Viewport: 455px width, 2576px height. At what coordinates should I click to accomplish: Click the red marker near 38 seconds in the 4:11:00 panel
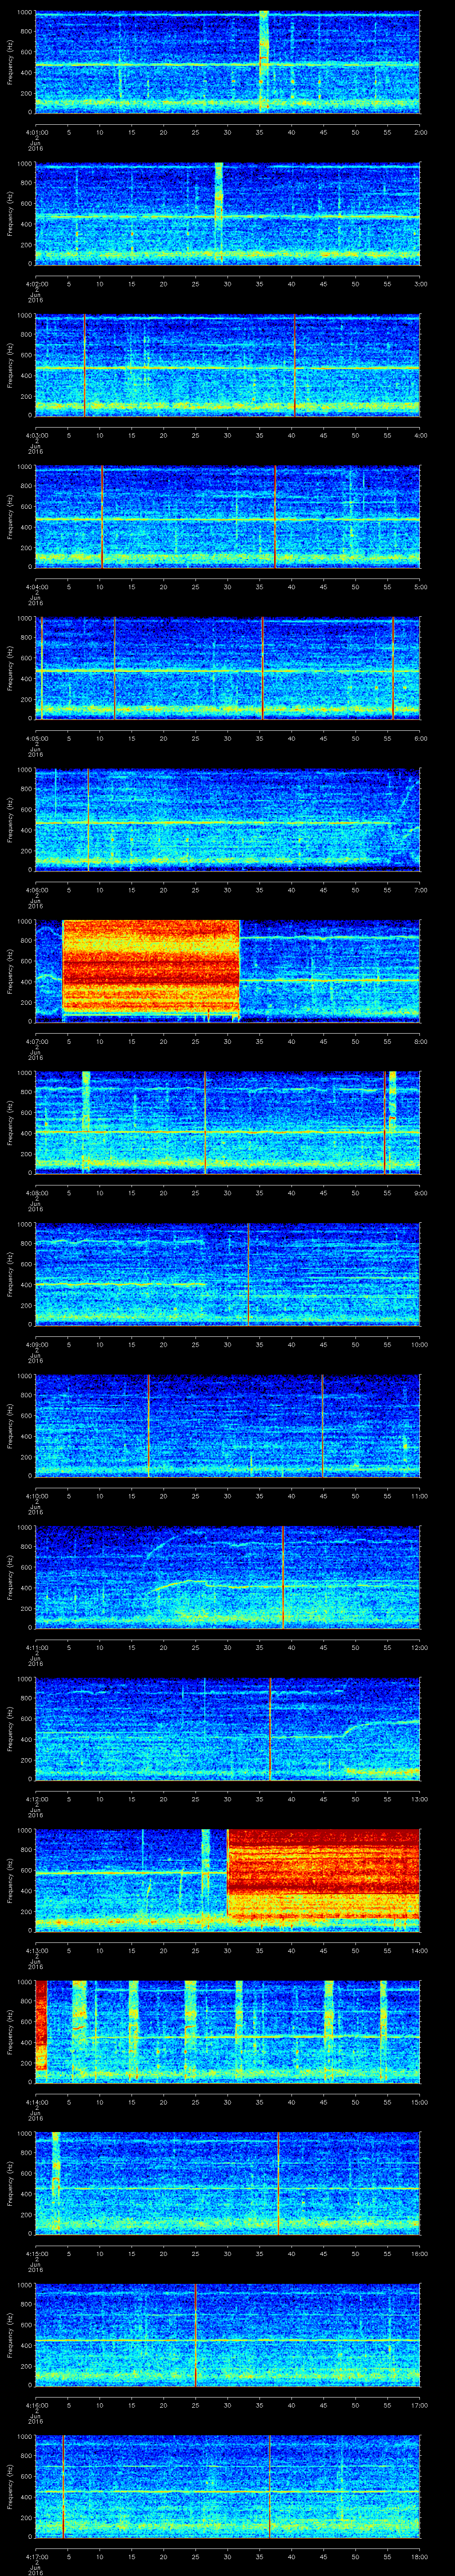[x=283, y=1576]
